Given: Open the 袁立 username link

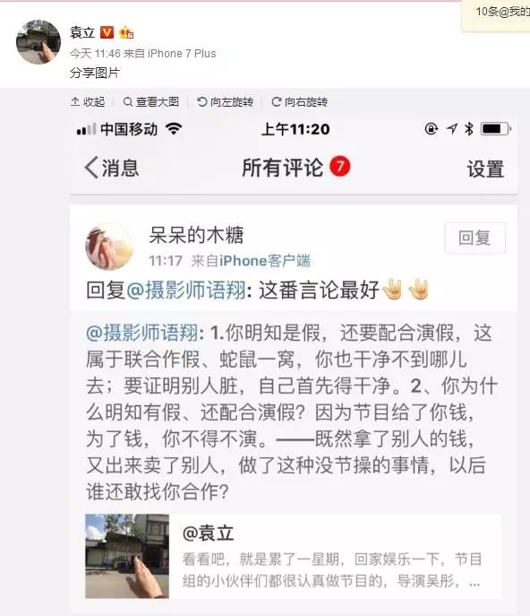Looking at the screenshot, I should (x=82, y=32).
